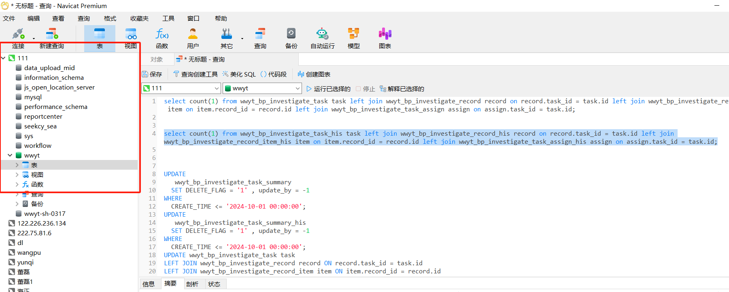Select the sys database
The height and width of the screenshot is (292, 729).
point(28,136)
